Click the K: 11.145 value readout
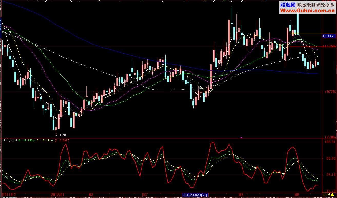Viewport: 337px width, 198px height. point(27,140)
